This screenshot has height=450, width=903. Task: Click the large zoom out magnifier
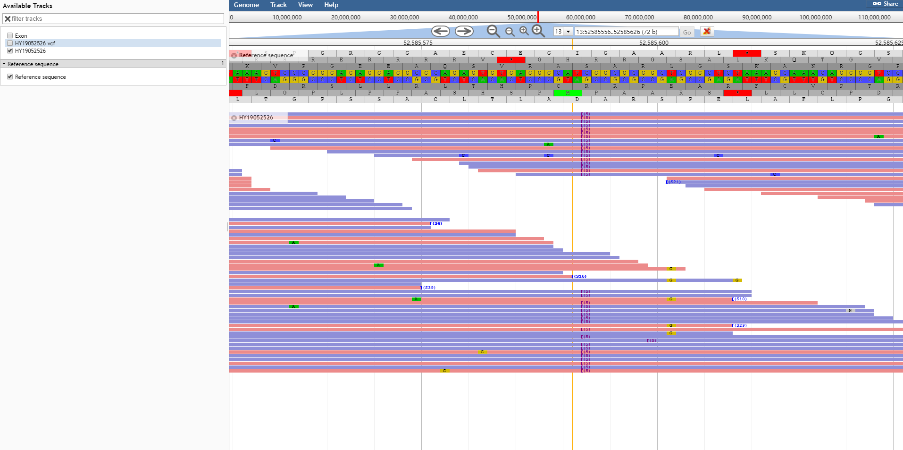point(493,31)
